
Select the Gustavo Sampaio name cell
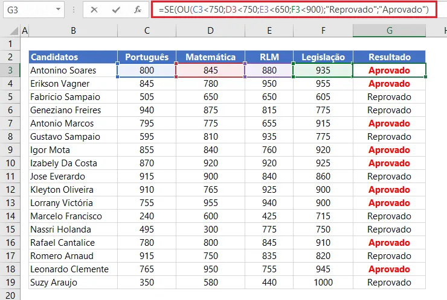pos(73,137)
